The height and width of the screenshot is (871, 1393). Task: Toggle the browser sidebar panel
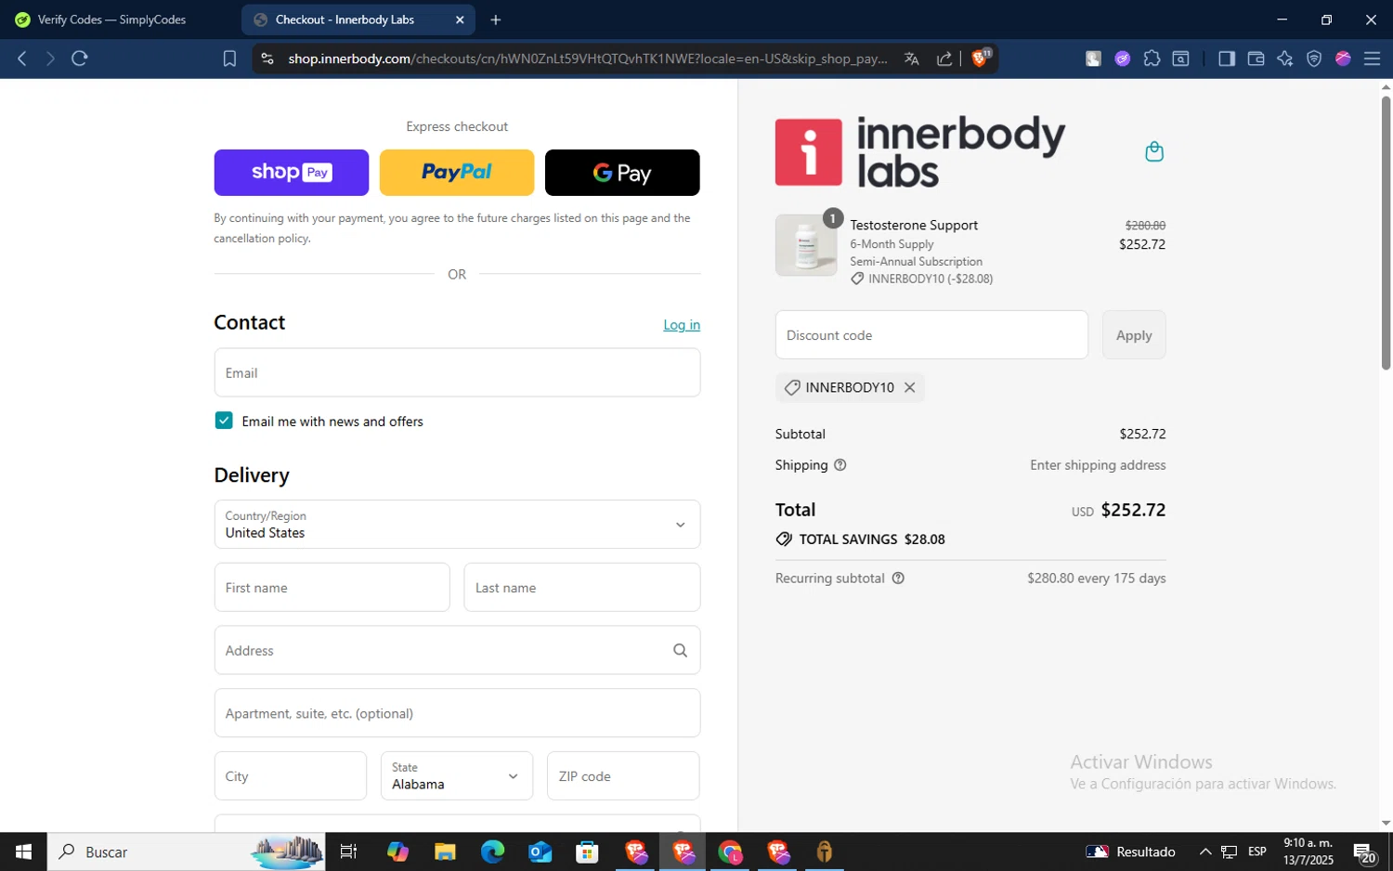1227,58
